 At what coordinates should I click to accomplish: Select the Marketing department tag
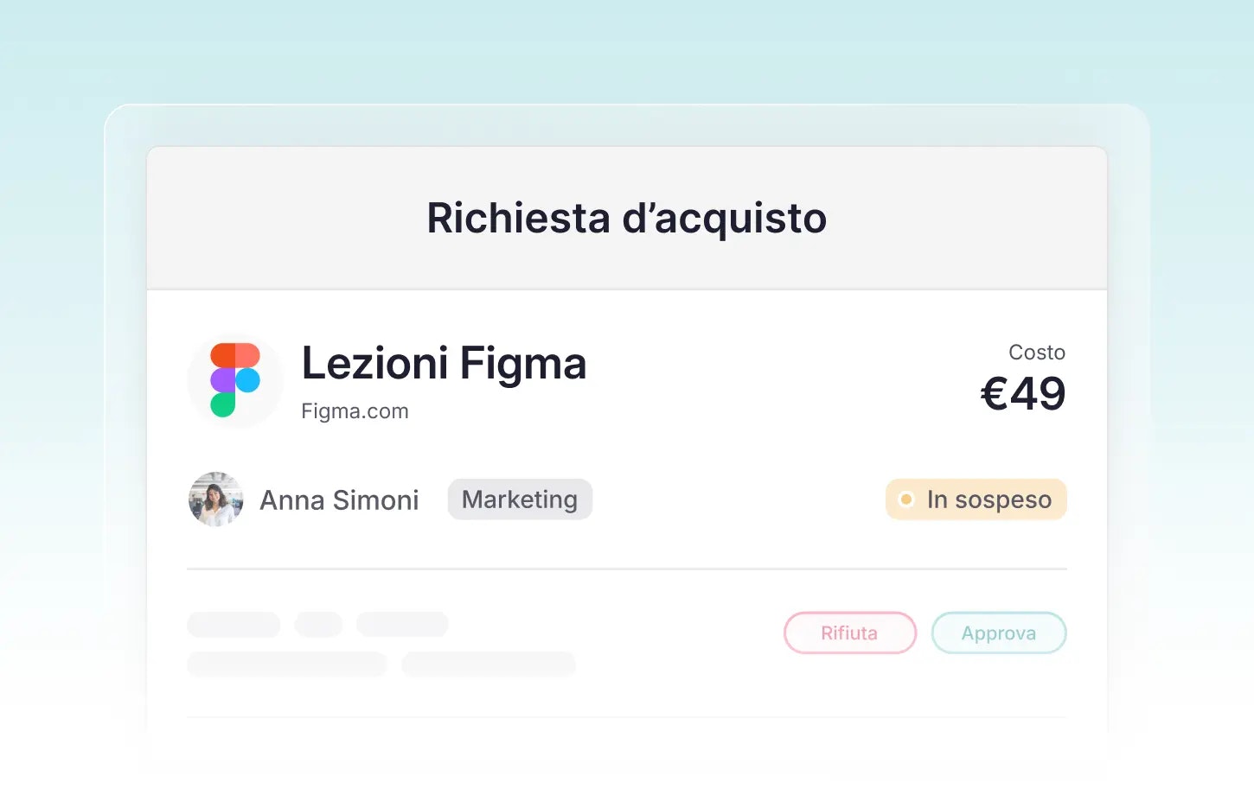click(x=520, y=499)
